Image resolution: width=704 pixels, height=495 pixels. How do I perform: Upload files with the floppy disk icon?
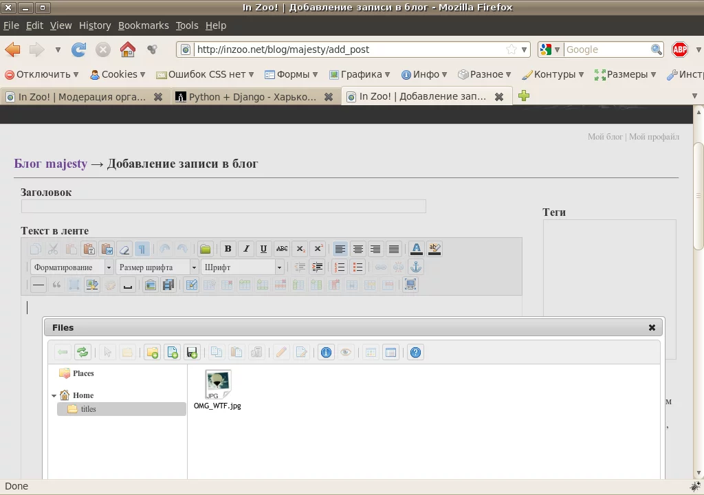[192, 353]
